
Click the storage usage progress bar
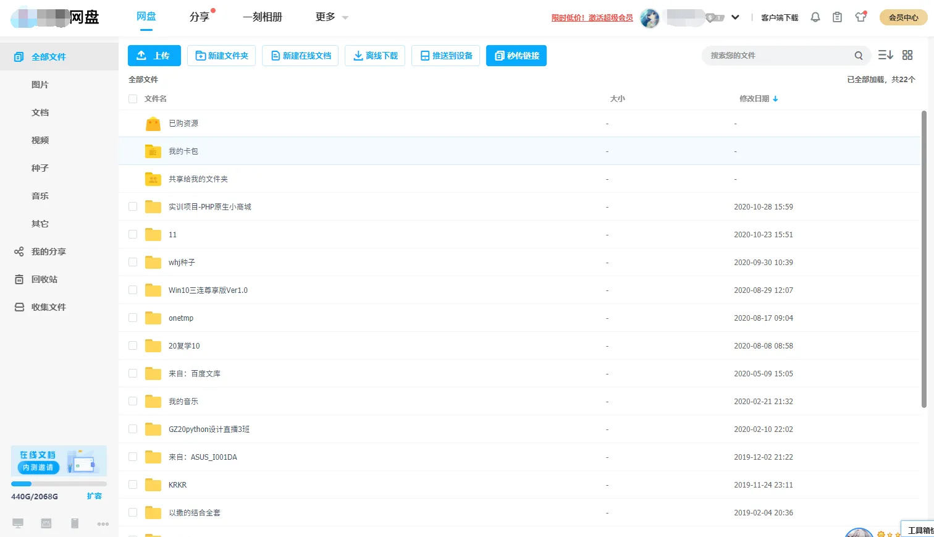click(59, 484)
